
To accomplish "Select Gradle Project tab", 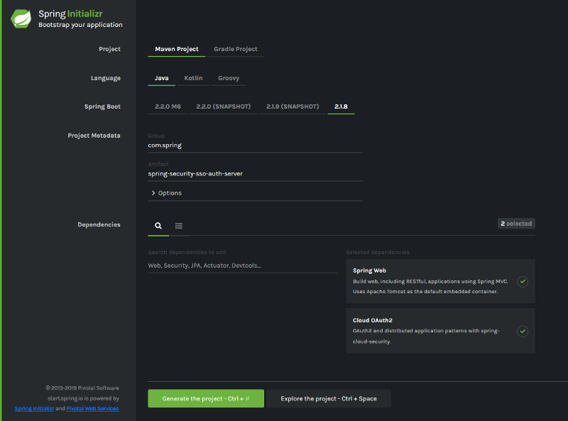I will click(236, 49).
